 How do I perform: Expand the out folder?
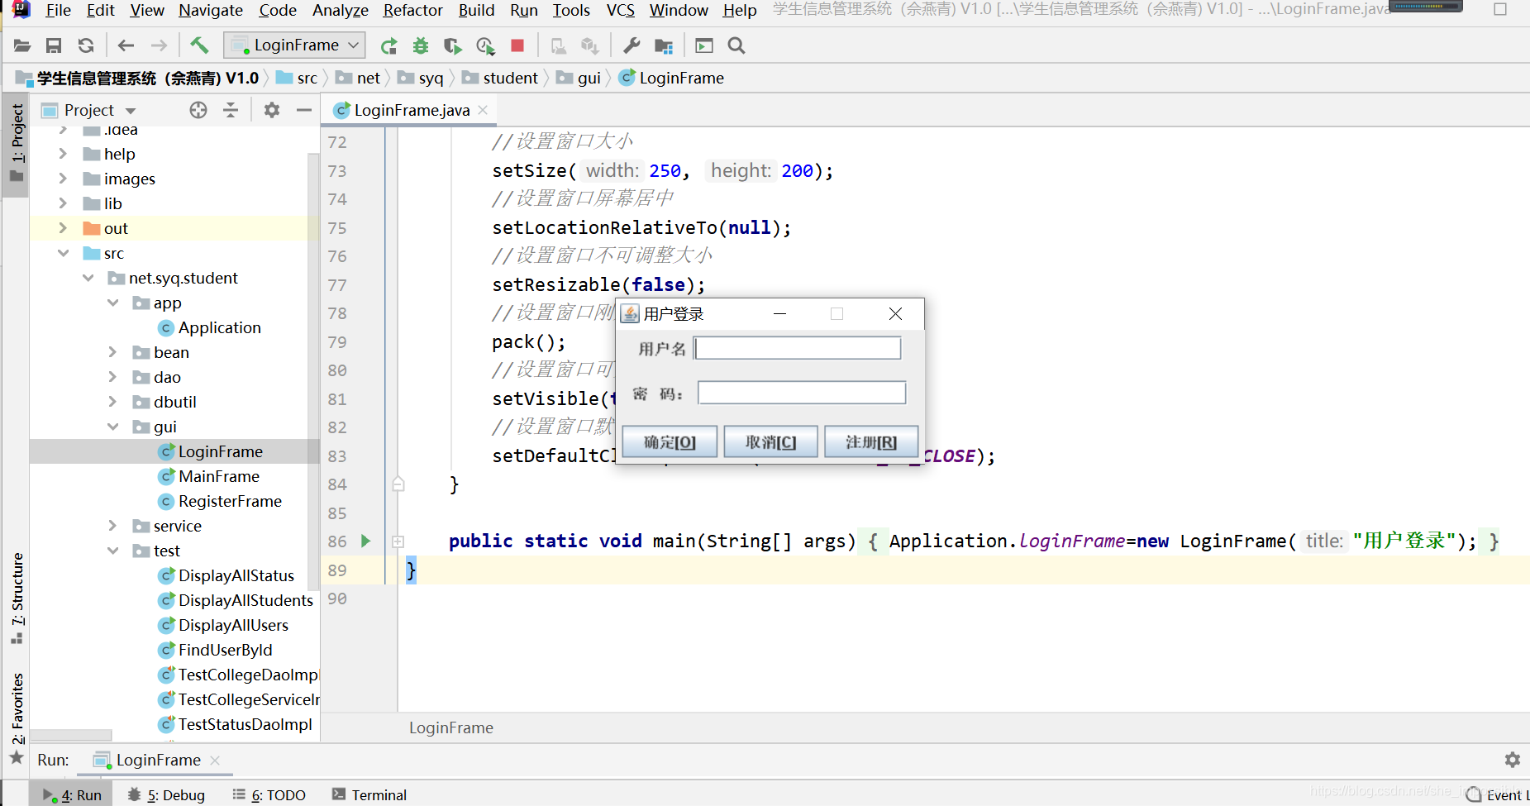pos(63,227)
